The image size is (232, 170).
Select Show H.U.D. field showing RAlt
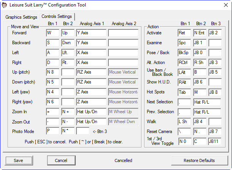click(184, 82)
